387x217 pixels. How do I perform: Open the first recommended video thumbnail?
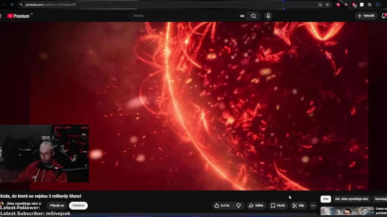(x=347, y=211)
